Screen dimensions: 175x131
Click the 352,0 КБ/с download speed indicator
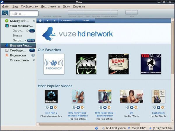(137, 128)
